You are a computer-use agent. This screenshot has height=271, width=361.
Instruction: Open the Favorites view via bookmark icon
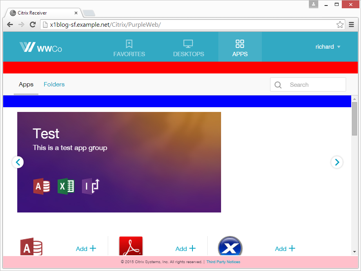[x=129, y=44]
